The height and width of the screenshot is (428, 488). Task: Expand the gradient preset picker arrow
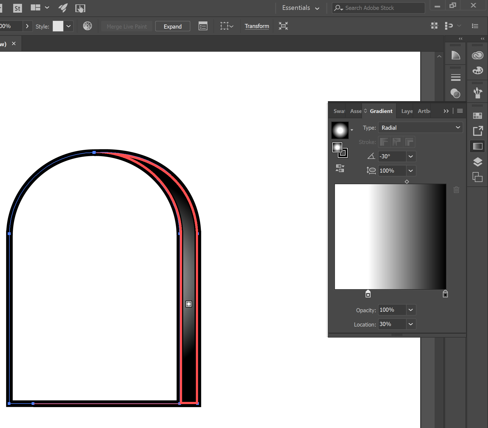pos(352,130)
